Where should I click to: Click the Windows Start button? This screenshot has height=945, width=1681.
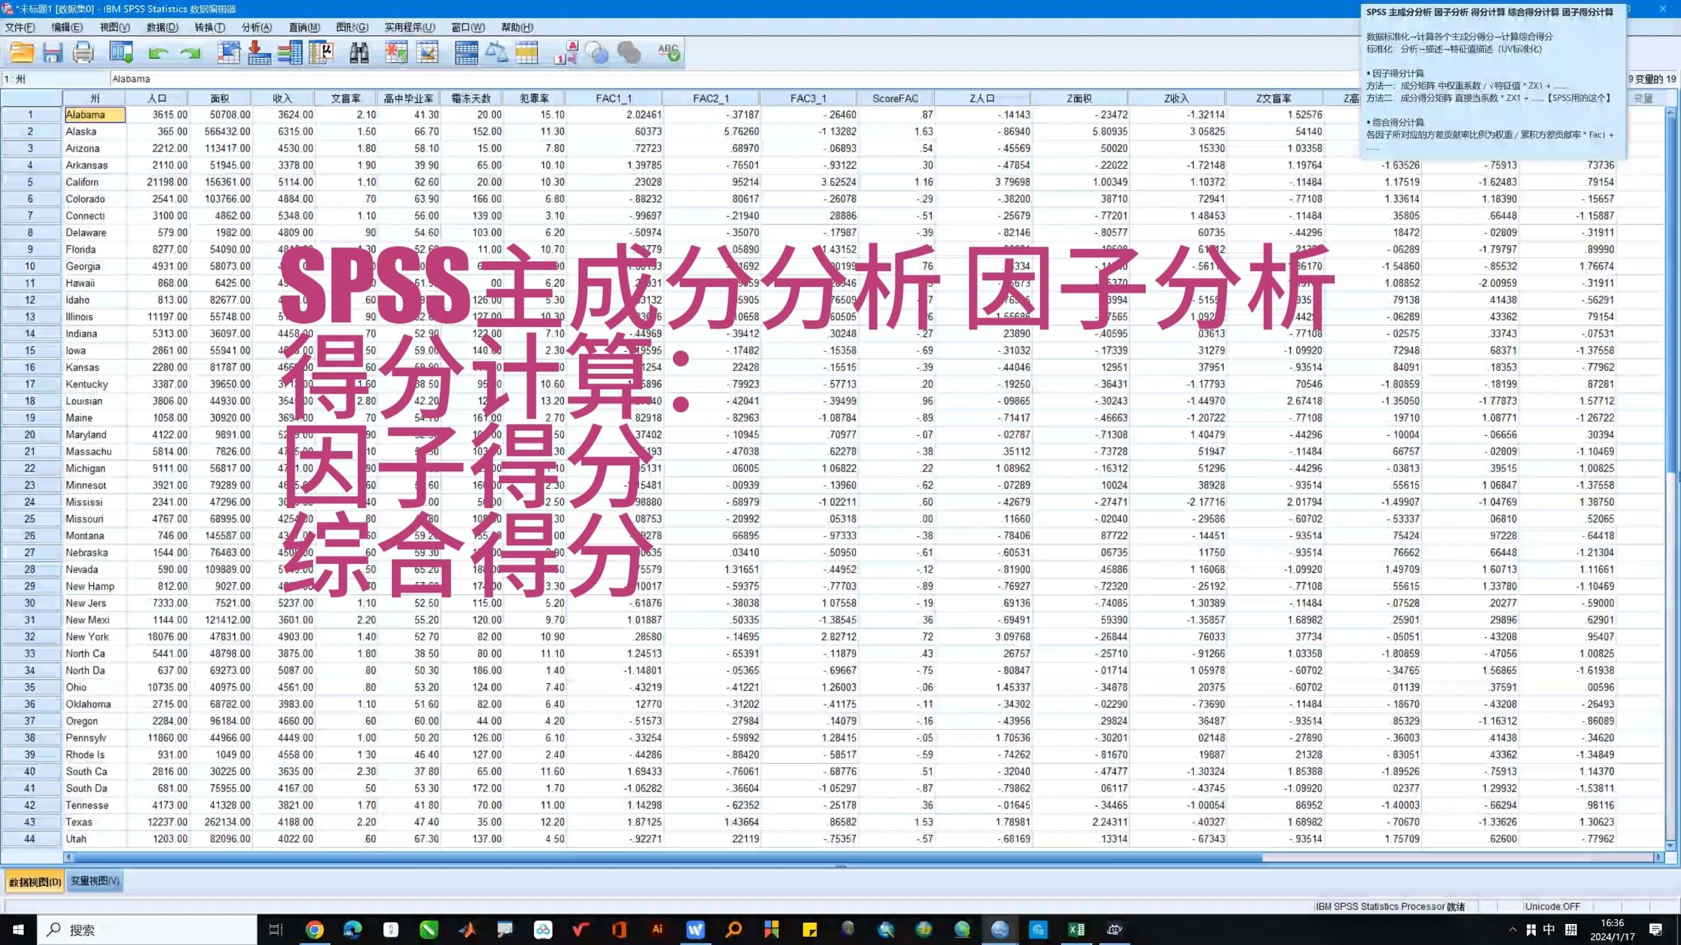[18, 929]
